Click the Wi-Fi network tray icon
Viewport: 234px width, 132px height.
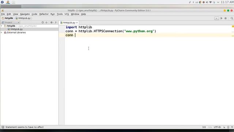(x=211, y=2)
